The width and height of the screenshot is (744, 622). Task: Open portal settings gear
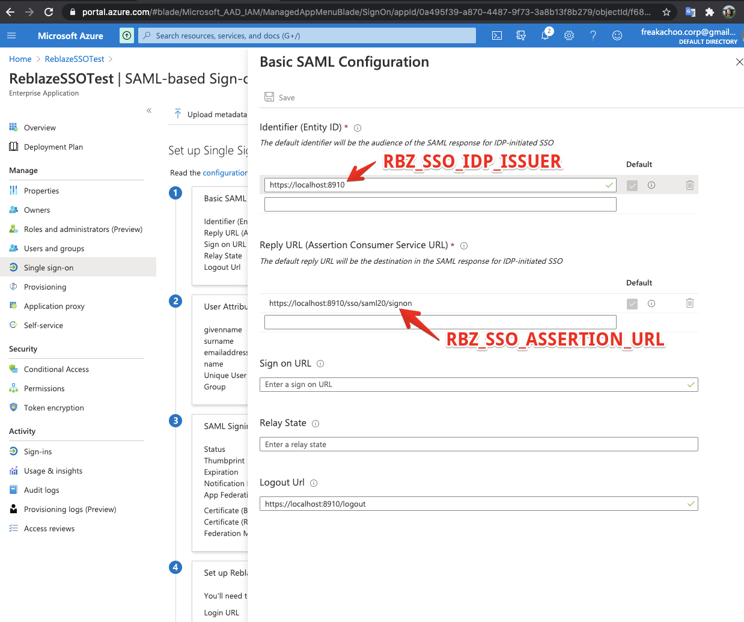coord(569,35)
